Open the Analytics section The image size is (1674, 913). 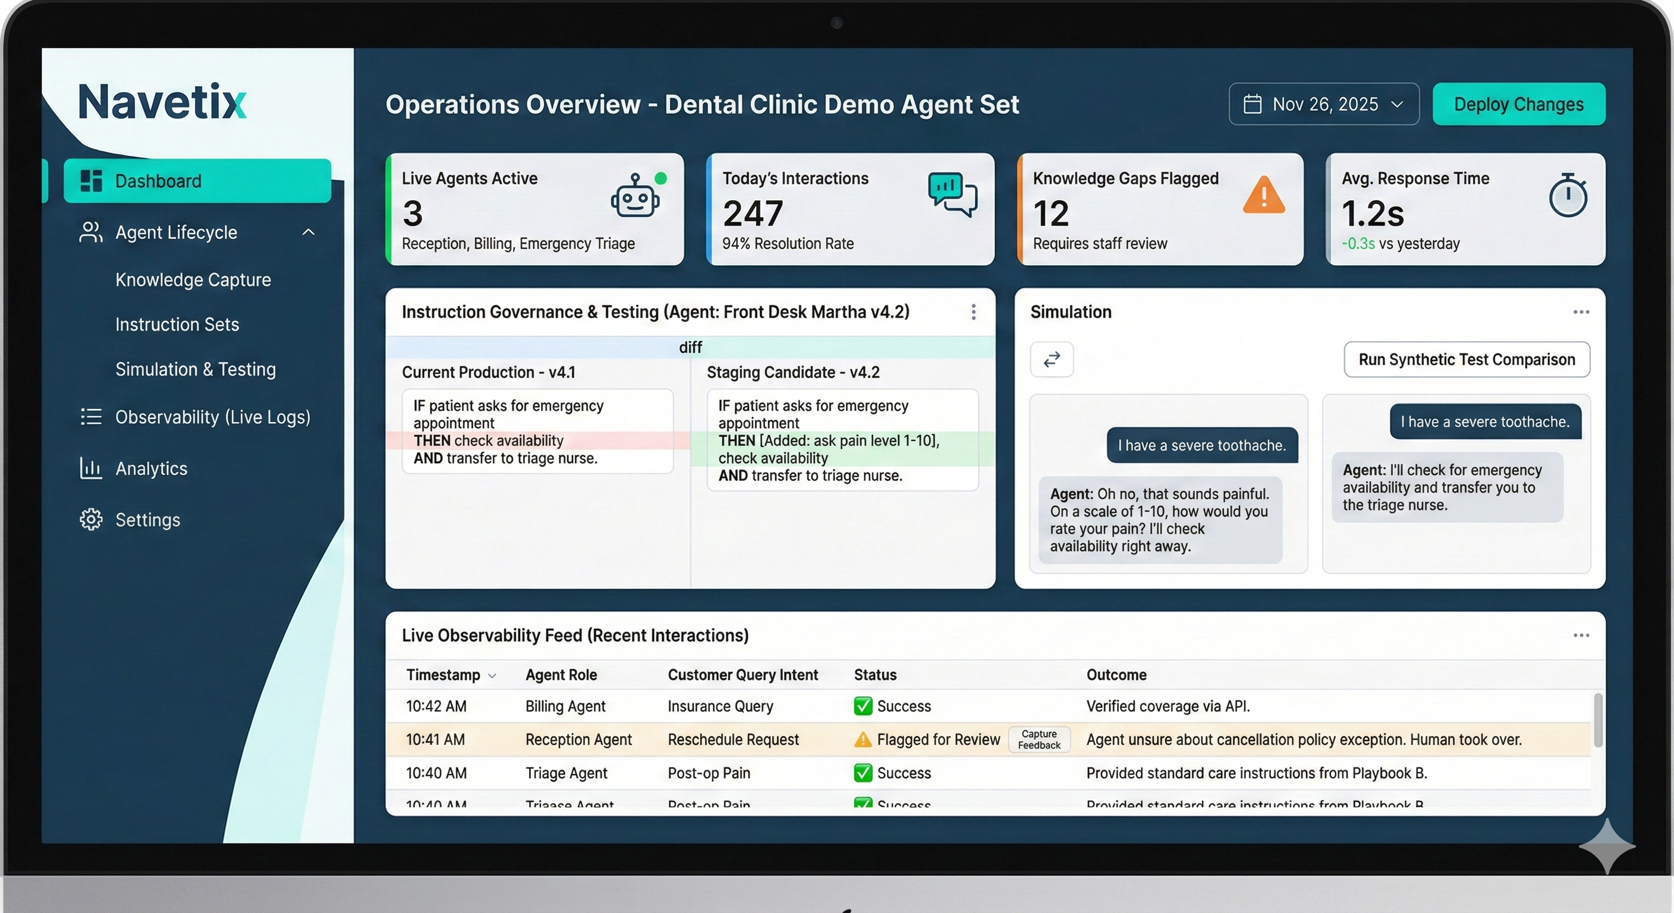pyautogui.click(x=151, y=468)
